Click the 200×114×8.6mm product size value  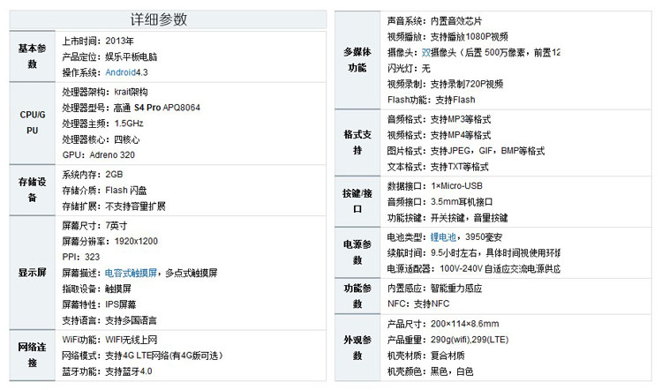tap(465, 323)
